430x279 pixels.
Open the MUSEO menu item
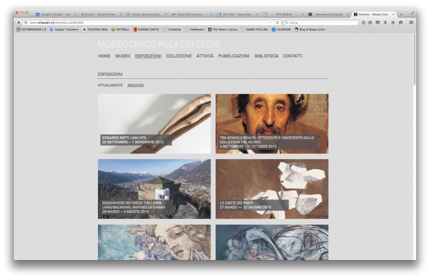(123, 56)
